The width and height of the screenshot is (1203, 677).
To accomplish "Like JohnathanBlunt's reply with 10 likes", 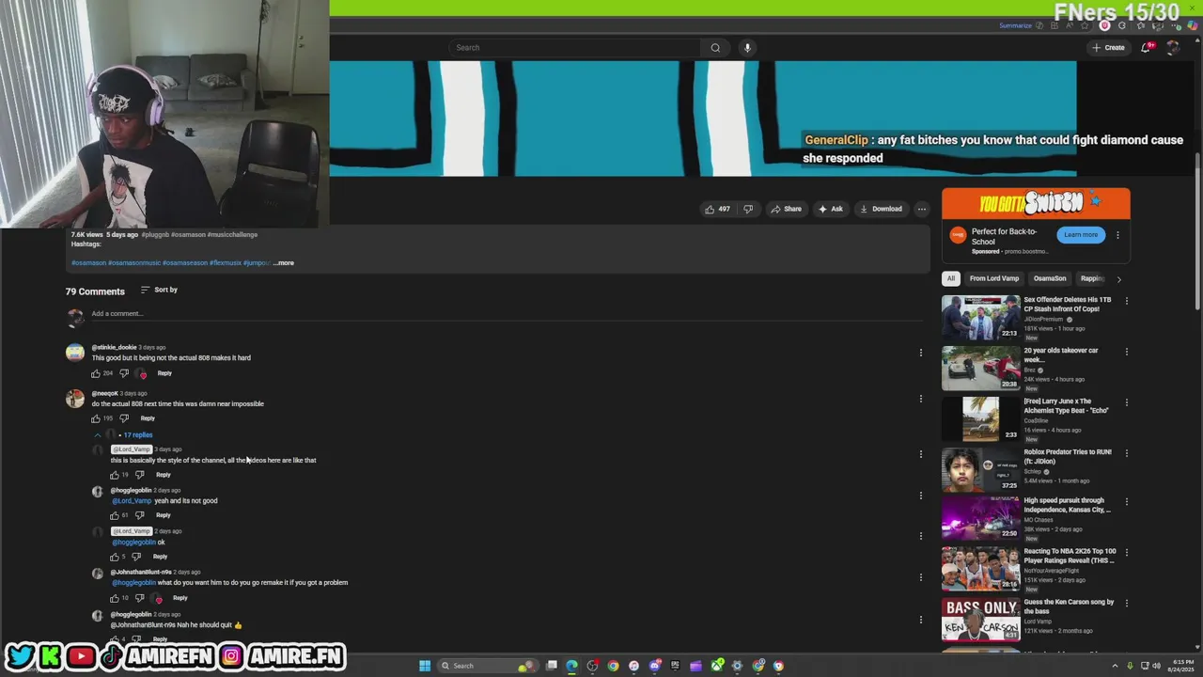I will point(115,598).
